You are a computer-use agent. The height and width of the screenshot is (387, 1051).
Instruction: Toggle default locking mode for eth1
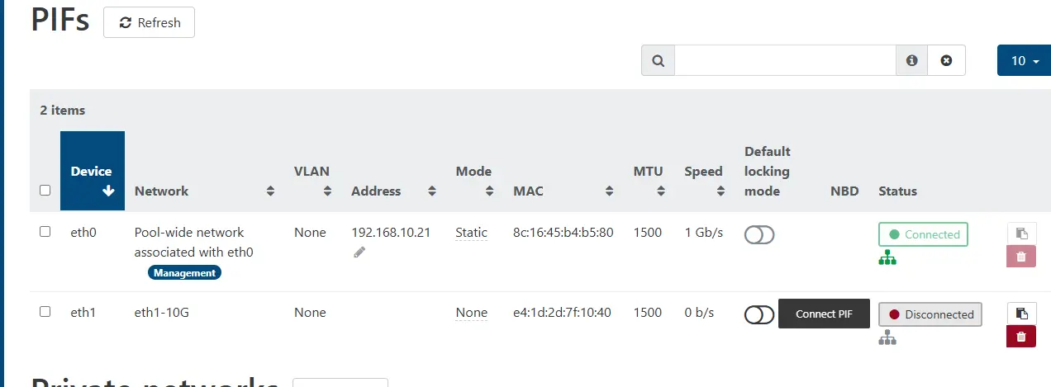(759, 314)
